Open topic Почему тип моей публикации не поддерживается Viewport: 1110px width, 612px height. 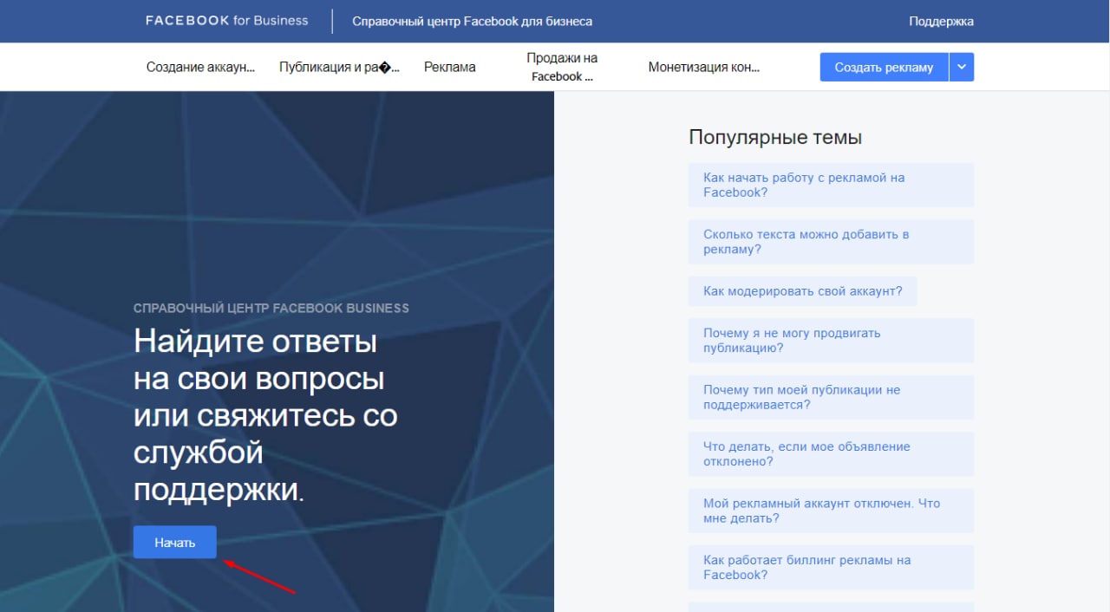(x=831, y=397)
